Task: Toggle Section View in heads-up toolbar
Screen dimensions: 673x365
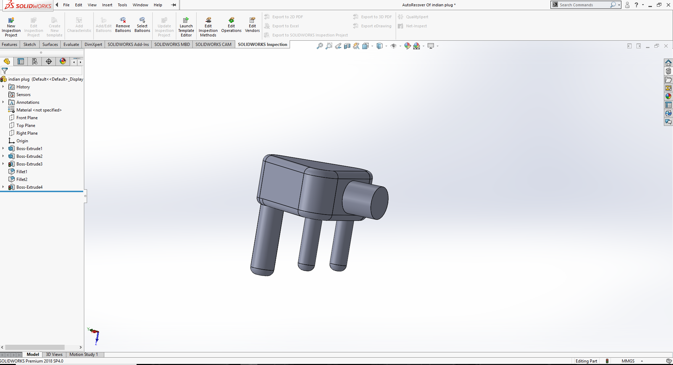Action: point(347,46)
